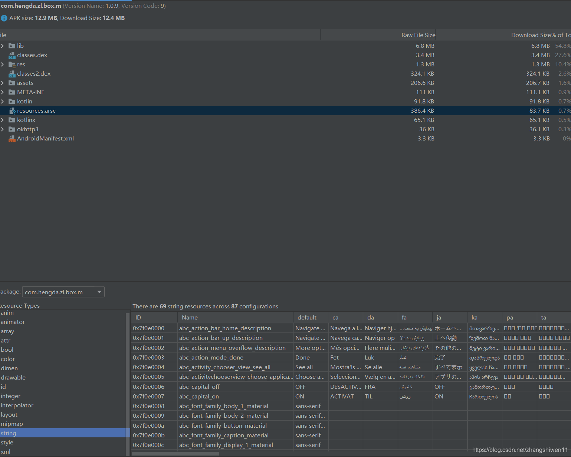Image resolution: width=571 pixels, height=457 pixels.
Task: Click the AndroidManifest.xml file icon
Action: pos(12,139)
